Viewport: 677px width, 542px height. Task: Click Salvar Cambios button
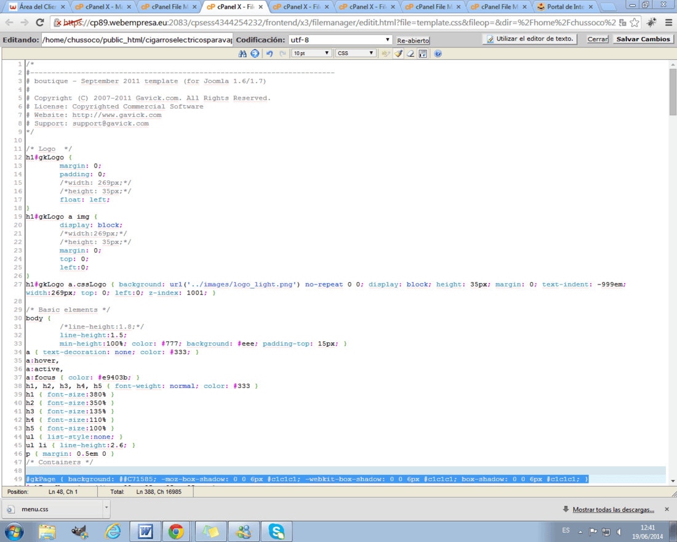tap(643, 39)
